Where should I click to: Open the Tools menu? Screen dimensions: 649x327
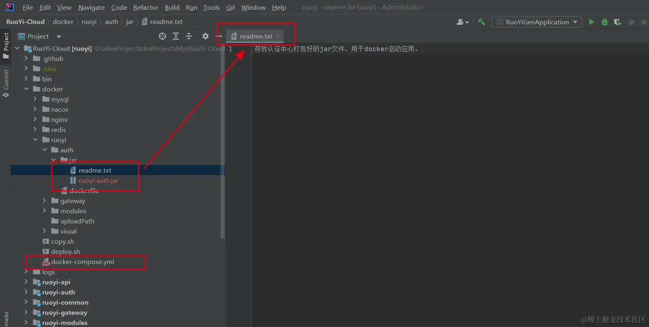coord(211,7)
